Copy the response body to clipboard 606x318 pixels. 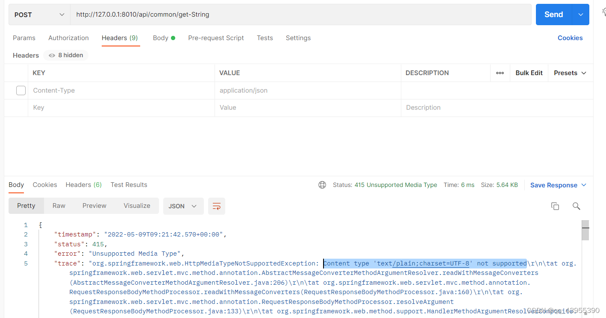pyautogui.click(x=555, y=206)
